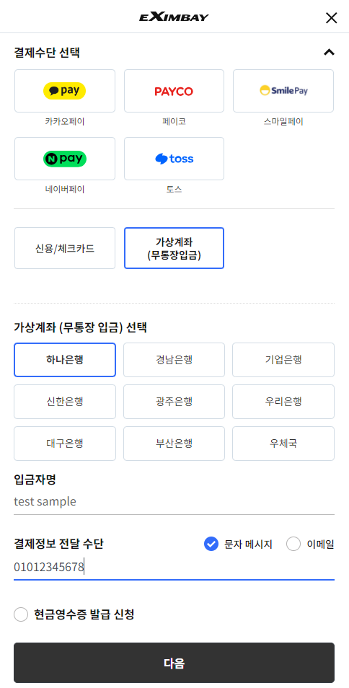Collapse the 결제수단 선택 section chevron
The image size is (349, 688).
[x=329, y=53]
